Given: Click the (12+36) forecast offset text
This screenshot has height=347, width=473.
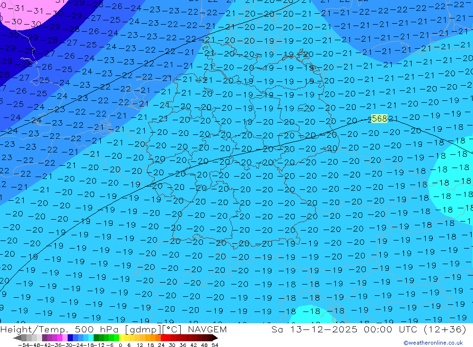Looking at the screenshot, I should [x=445, y=329].
